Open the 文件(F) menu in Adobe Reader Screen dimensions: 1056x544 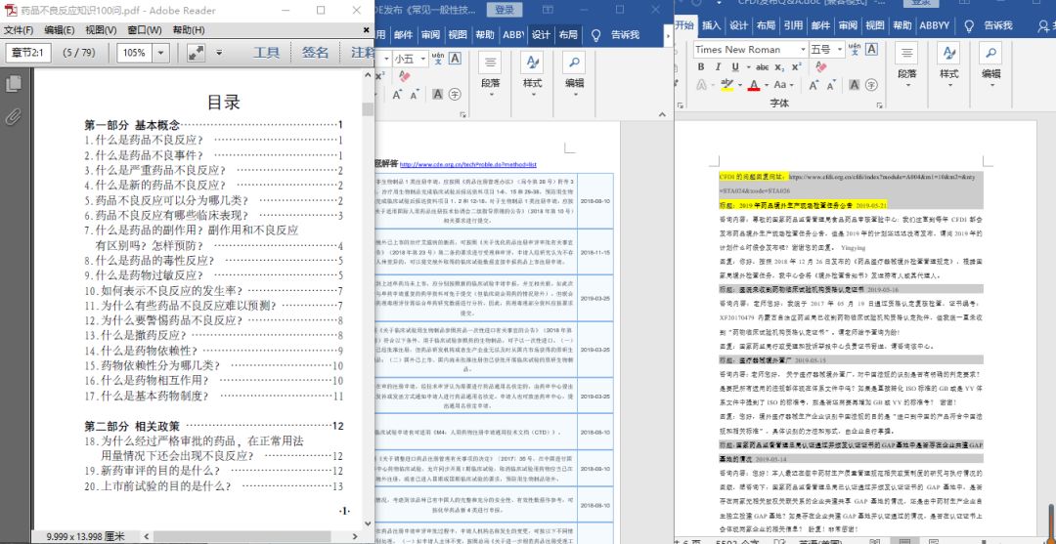point(19,30)
